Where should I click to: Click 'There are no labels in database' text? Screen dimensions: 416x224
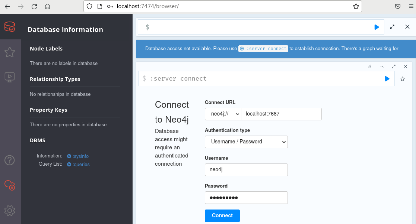(x=64, y=63)
